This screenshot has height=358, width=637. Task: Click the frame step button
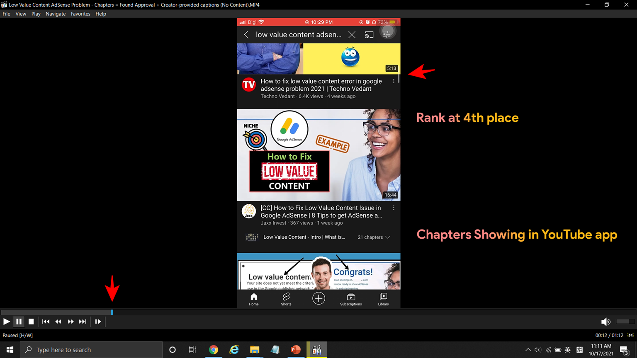coord(98,322)
